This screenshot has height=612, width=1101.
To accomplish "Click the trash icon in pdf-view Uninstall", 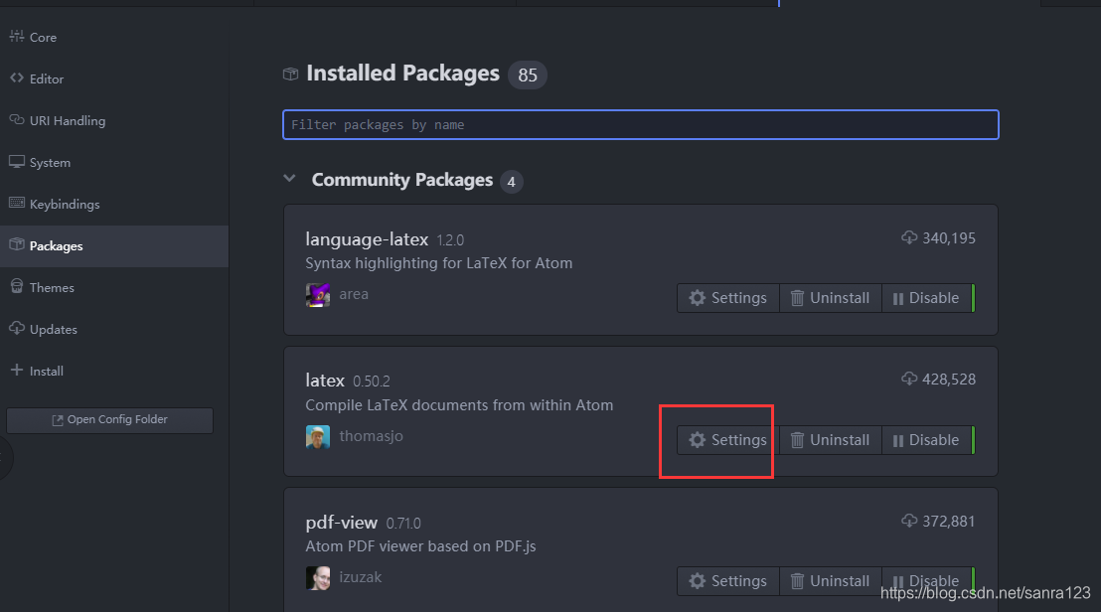I will (x=797, y=581).
